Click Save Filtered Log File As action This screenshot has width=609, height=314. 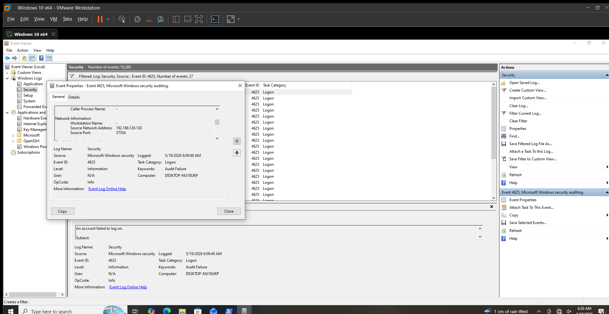click(531, 144)
